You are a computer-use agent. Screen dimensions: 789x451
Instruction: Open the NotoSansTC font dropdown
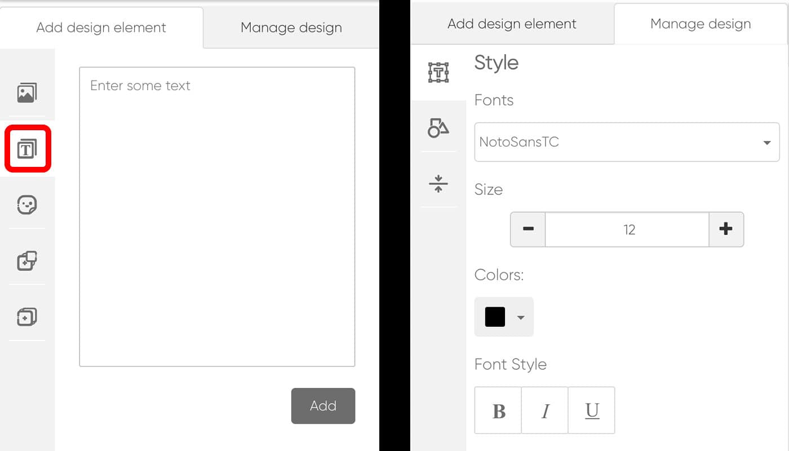pos(626,142)
